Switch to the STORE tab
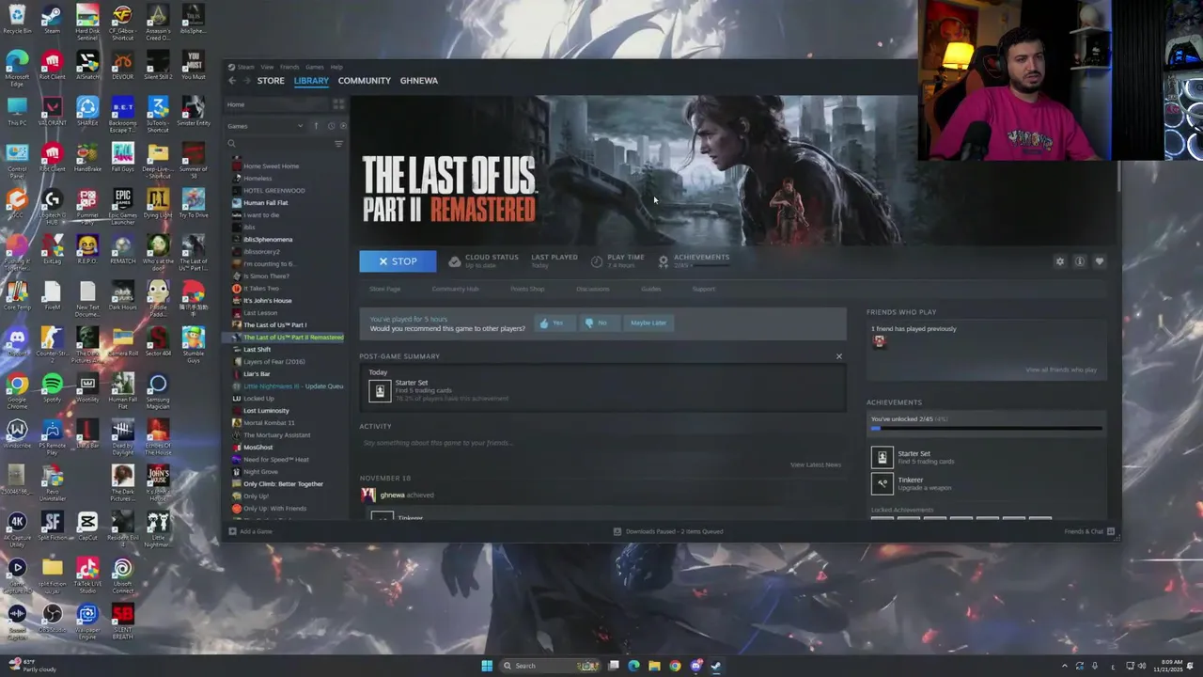 click(271, 81)
